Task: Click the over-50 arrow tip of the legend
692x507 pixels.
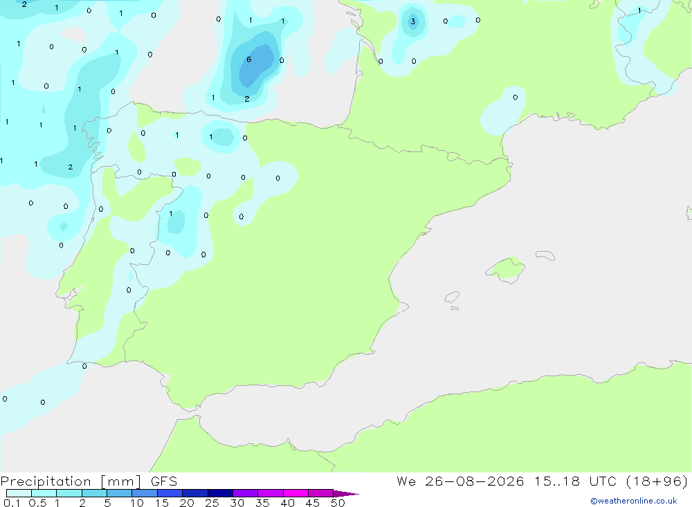Action: pos(346,494)
